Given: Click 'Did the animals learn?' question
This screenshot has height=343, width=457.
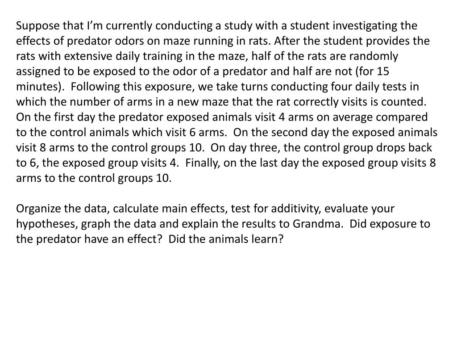Looking at the screenshot, I should 226,239.
